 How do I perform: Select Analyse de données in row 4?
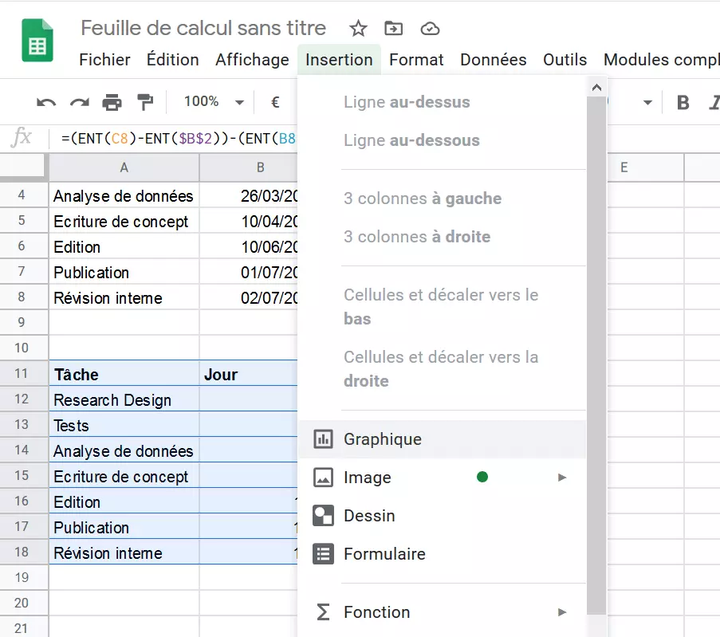[x=124, y=195]
